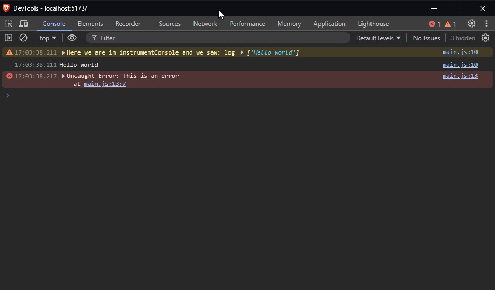Expand the Uncaught Error stack trace

click(x=64, y=76)
